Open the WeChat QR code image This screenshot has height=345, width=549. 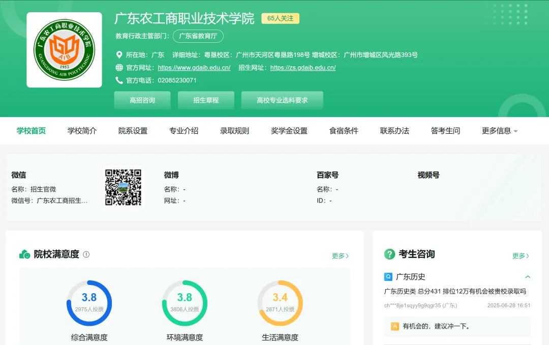(x=123, y=187)
